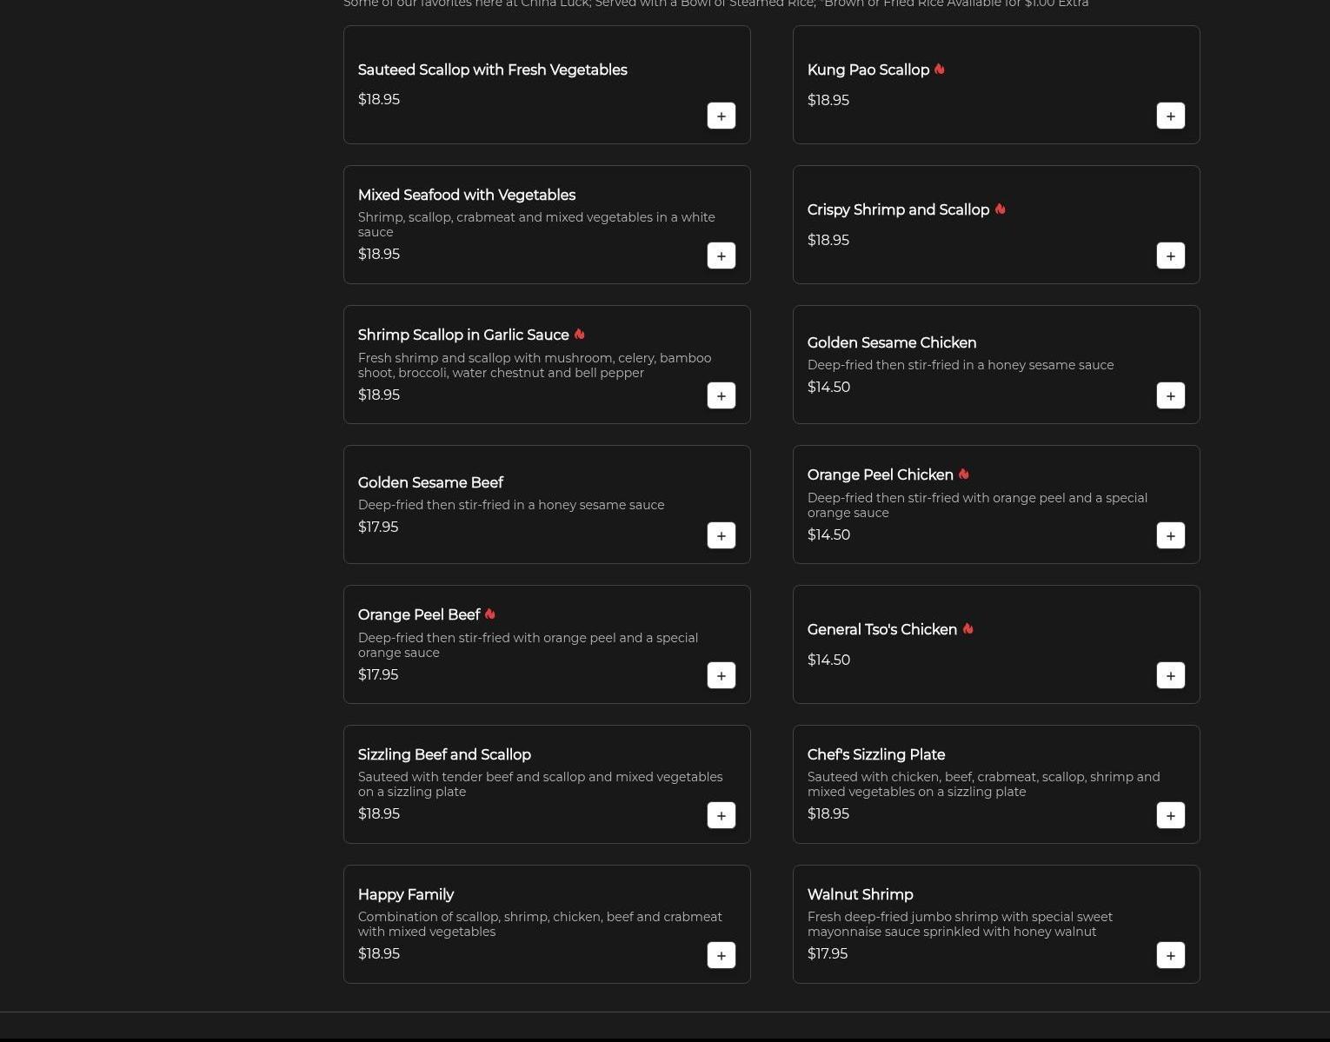Select the Chef's Sizzling Plate $18.95 price
1330x1042 pixels.
click(828, 814)
